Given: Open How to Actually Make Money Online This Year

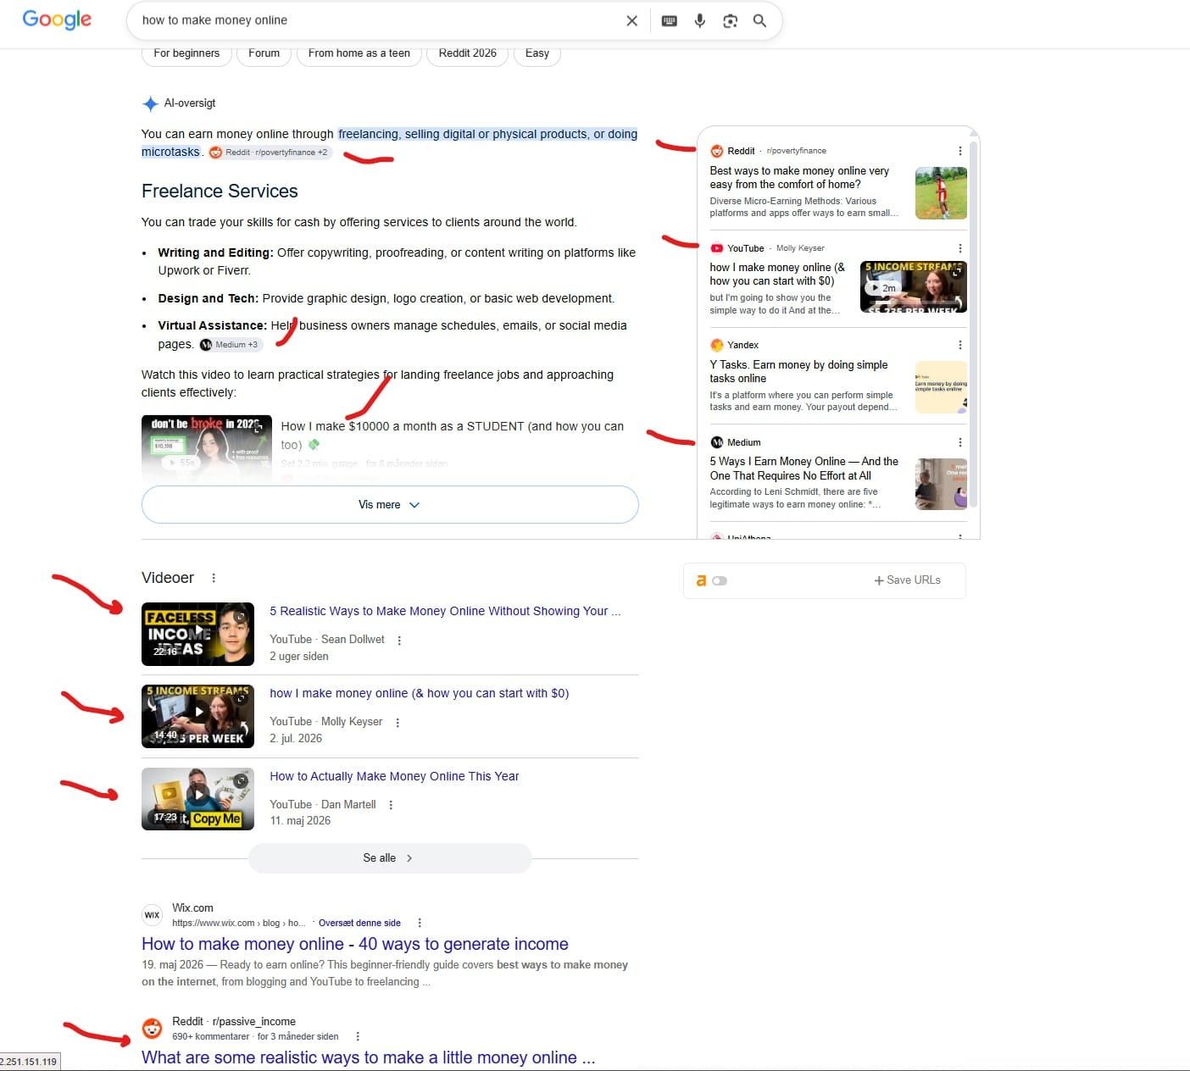Looking at the screenshot, I should click(394, 776).
